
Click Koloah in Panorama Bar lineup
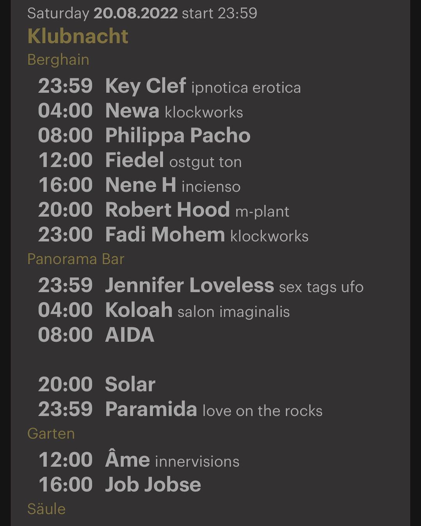tap(139, 310)
